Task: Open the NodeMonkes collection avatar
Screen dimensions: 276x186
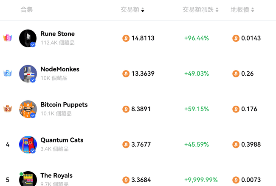Action: pyautogui.click(x=28, y=74)
